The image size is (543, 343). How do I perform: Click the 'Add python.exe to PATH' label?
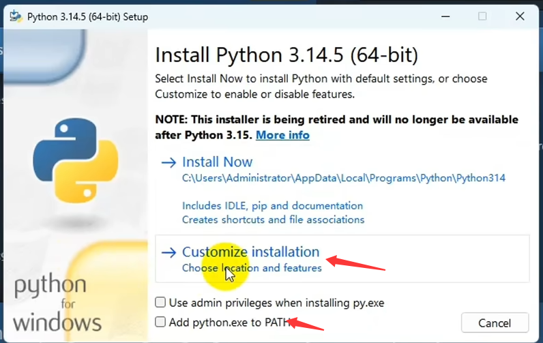[x=230, y=323]
